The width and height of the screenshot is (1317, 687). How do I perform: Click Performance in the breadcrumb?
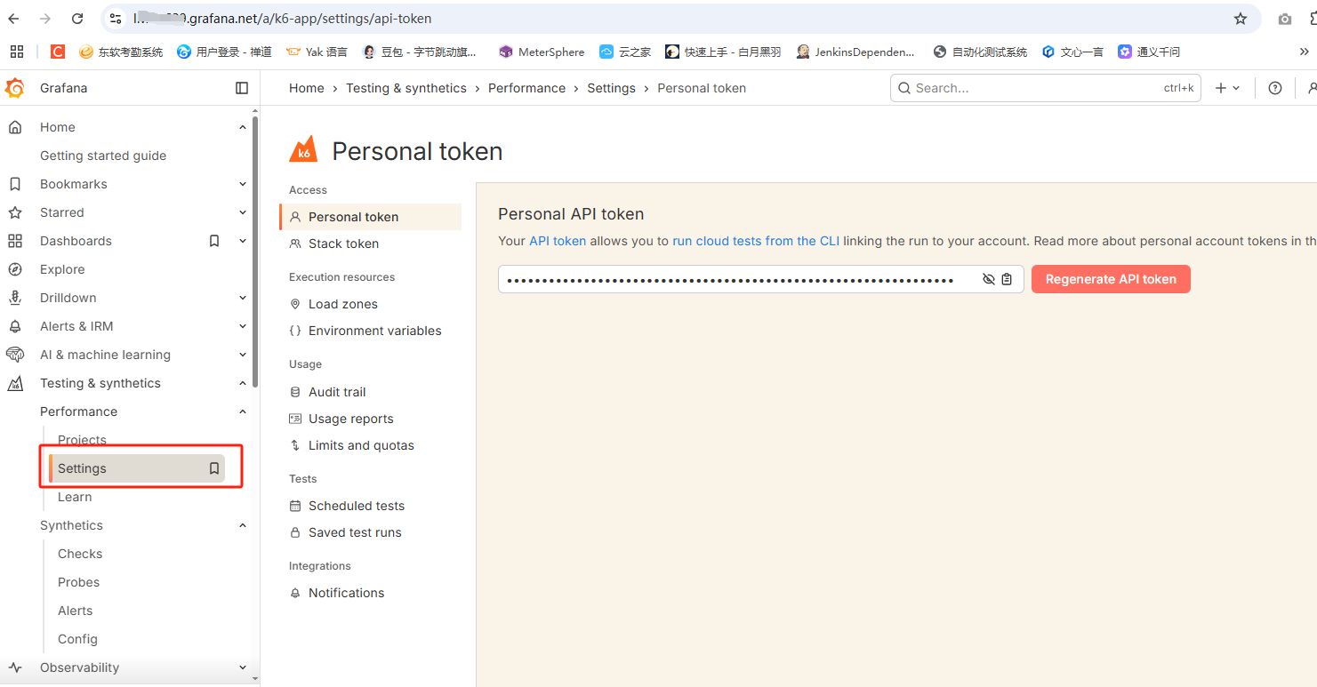[x=526, y=88]
